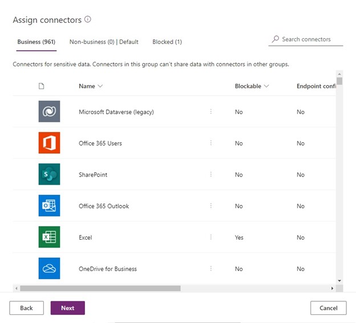Image resolution: width=356 pixels, height=323 pixels.
Task: Switch to the Non-business (0) tab
Action: click(x=104, y=42)
